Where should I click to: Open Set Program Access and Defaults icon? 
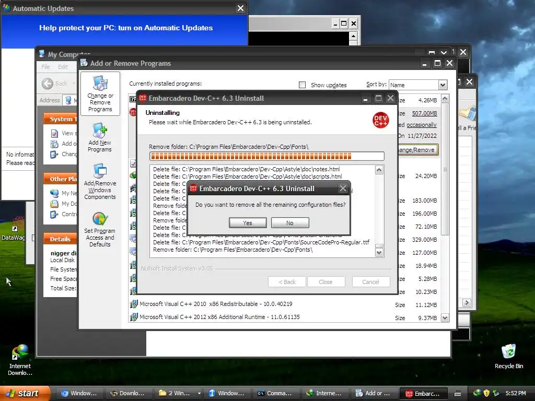click(x=100, y=229)
